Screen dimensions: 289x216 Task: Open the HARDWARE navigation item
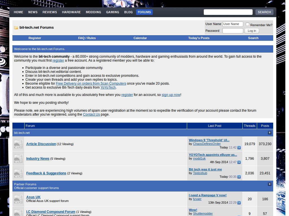click(x=71, y=12)
